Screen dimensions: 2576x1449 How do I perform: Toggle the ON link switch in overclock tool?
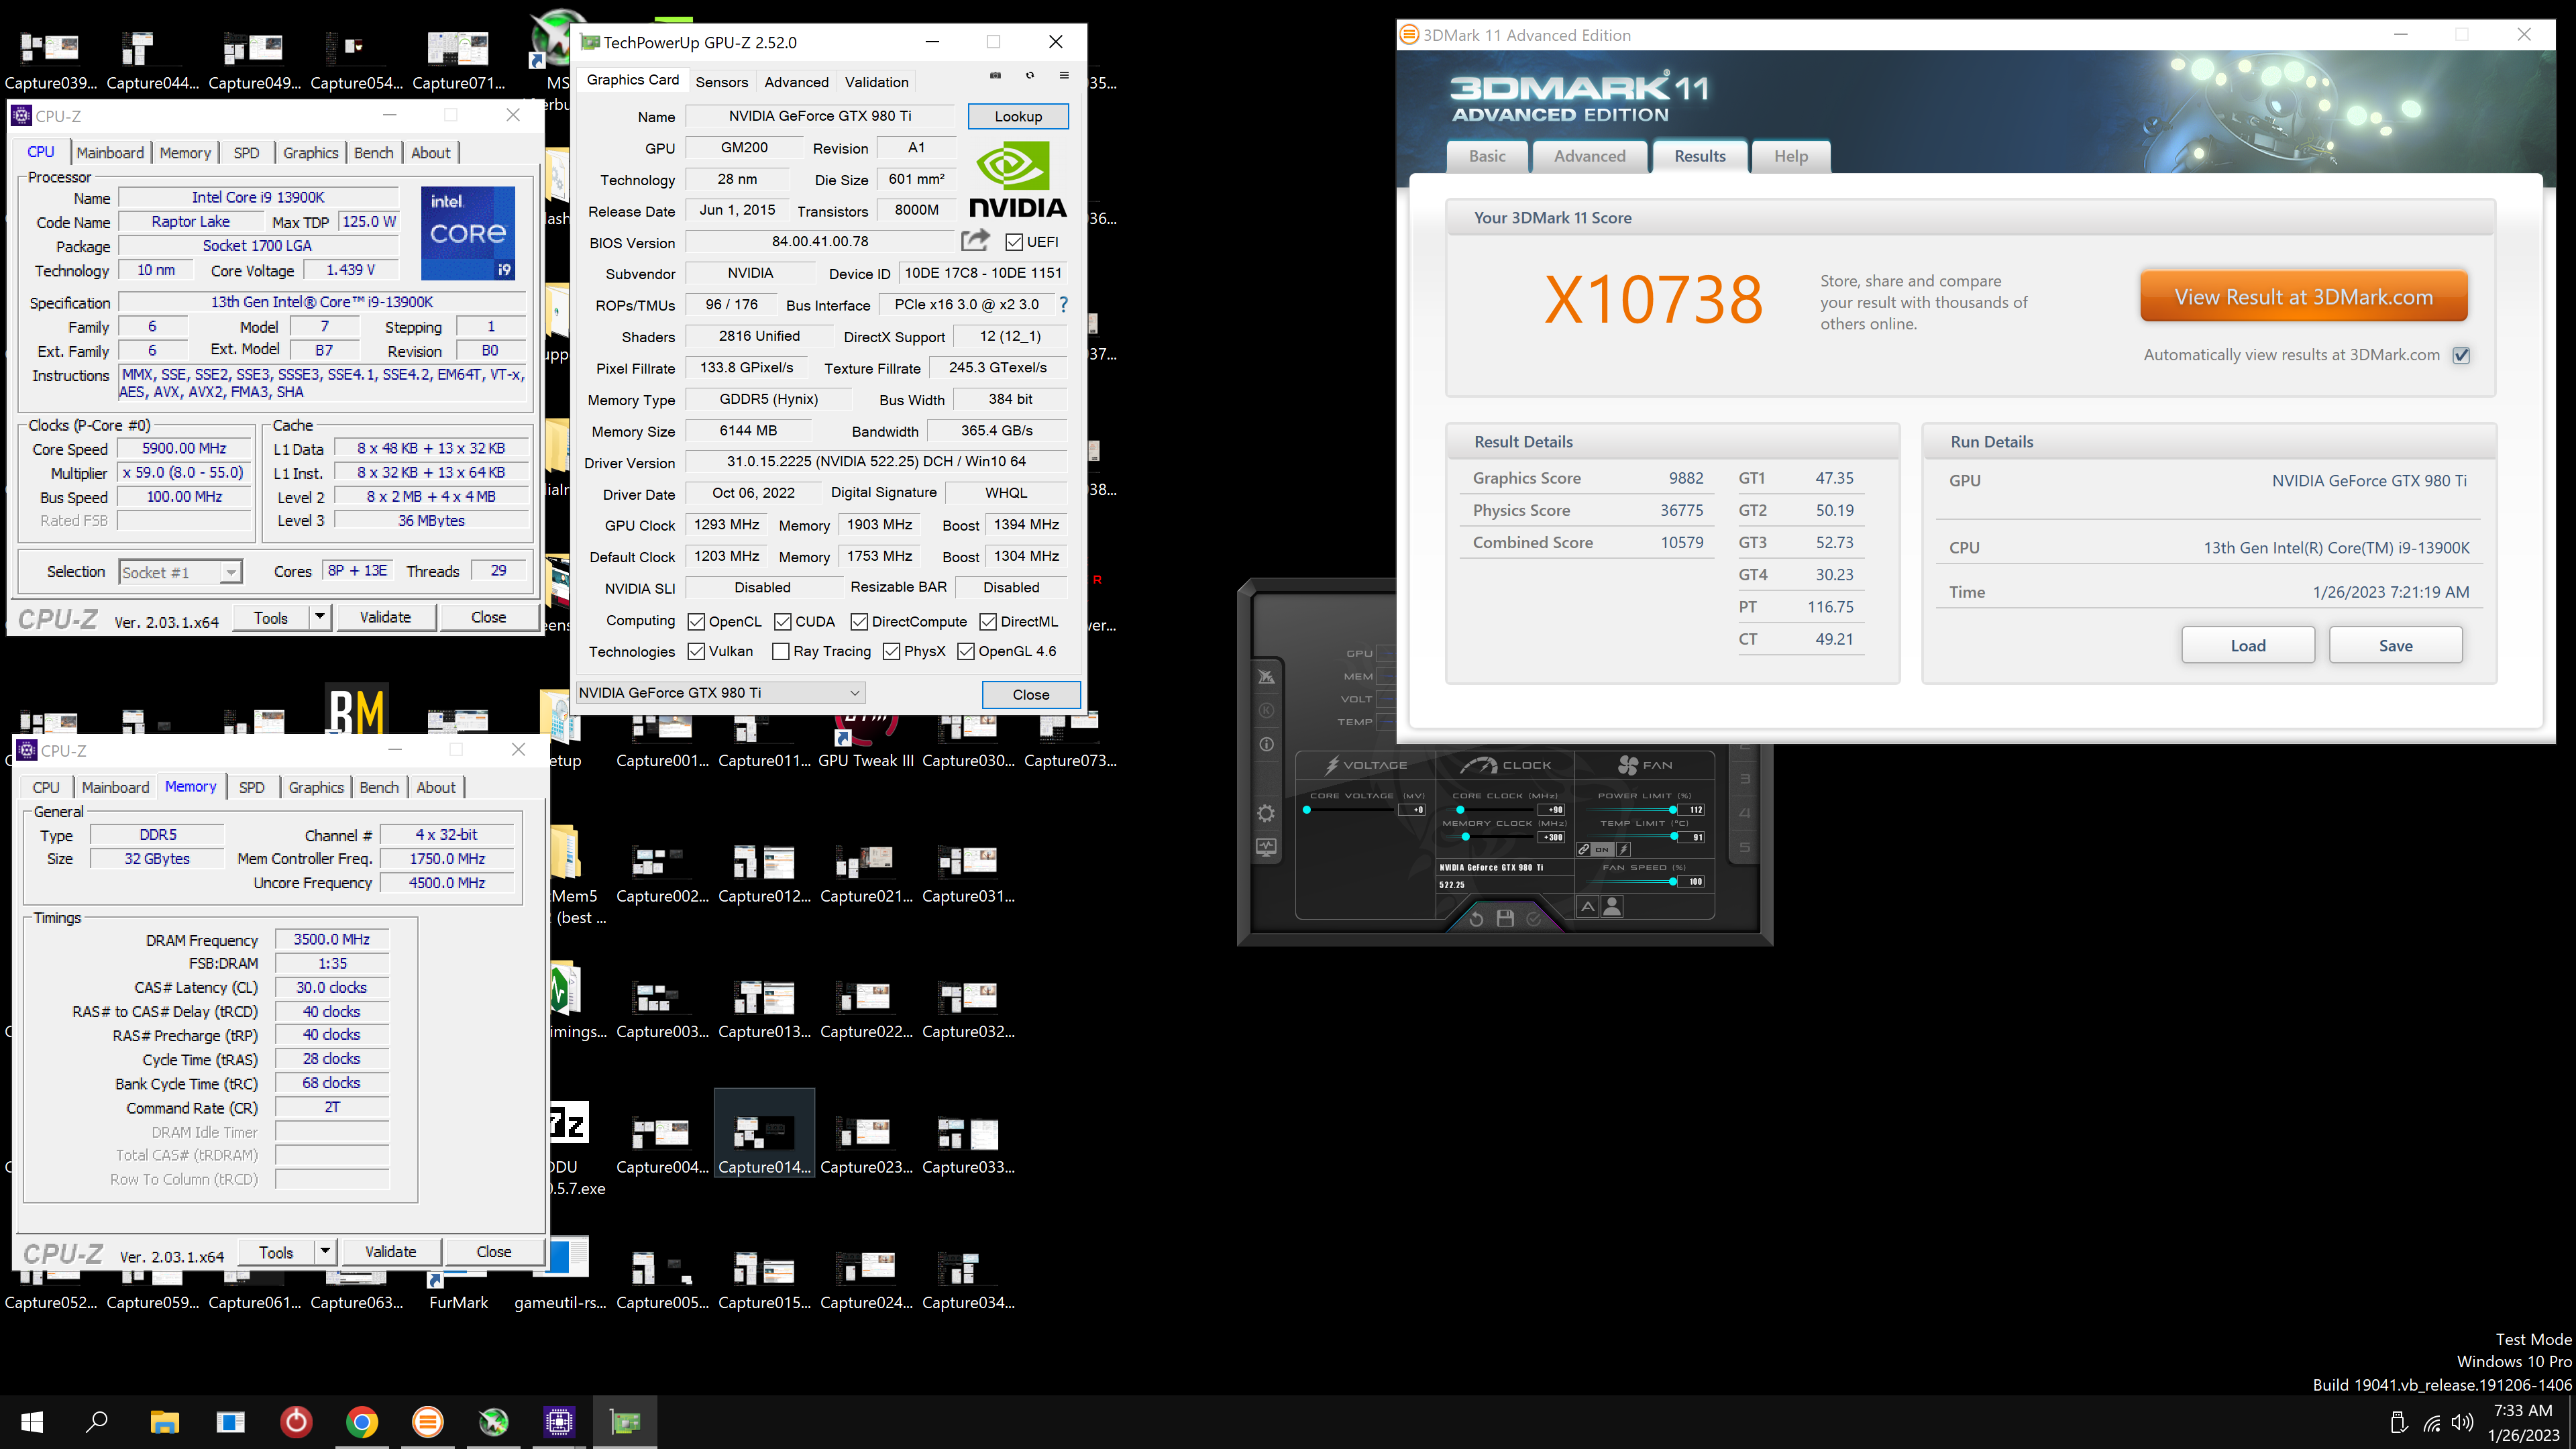click(1602, 849)
